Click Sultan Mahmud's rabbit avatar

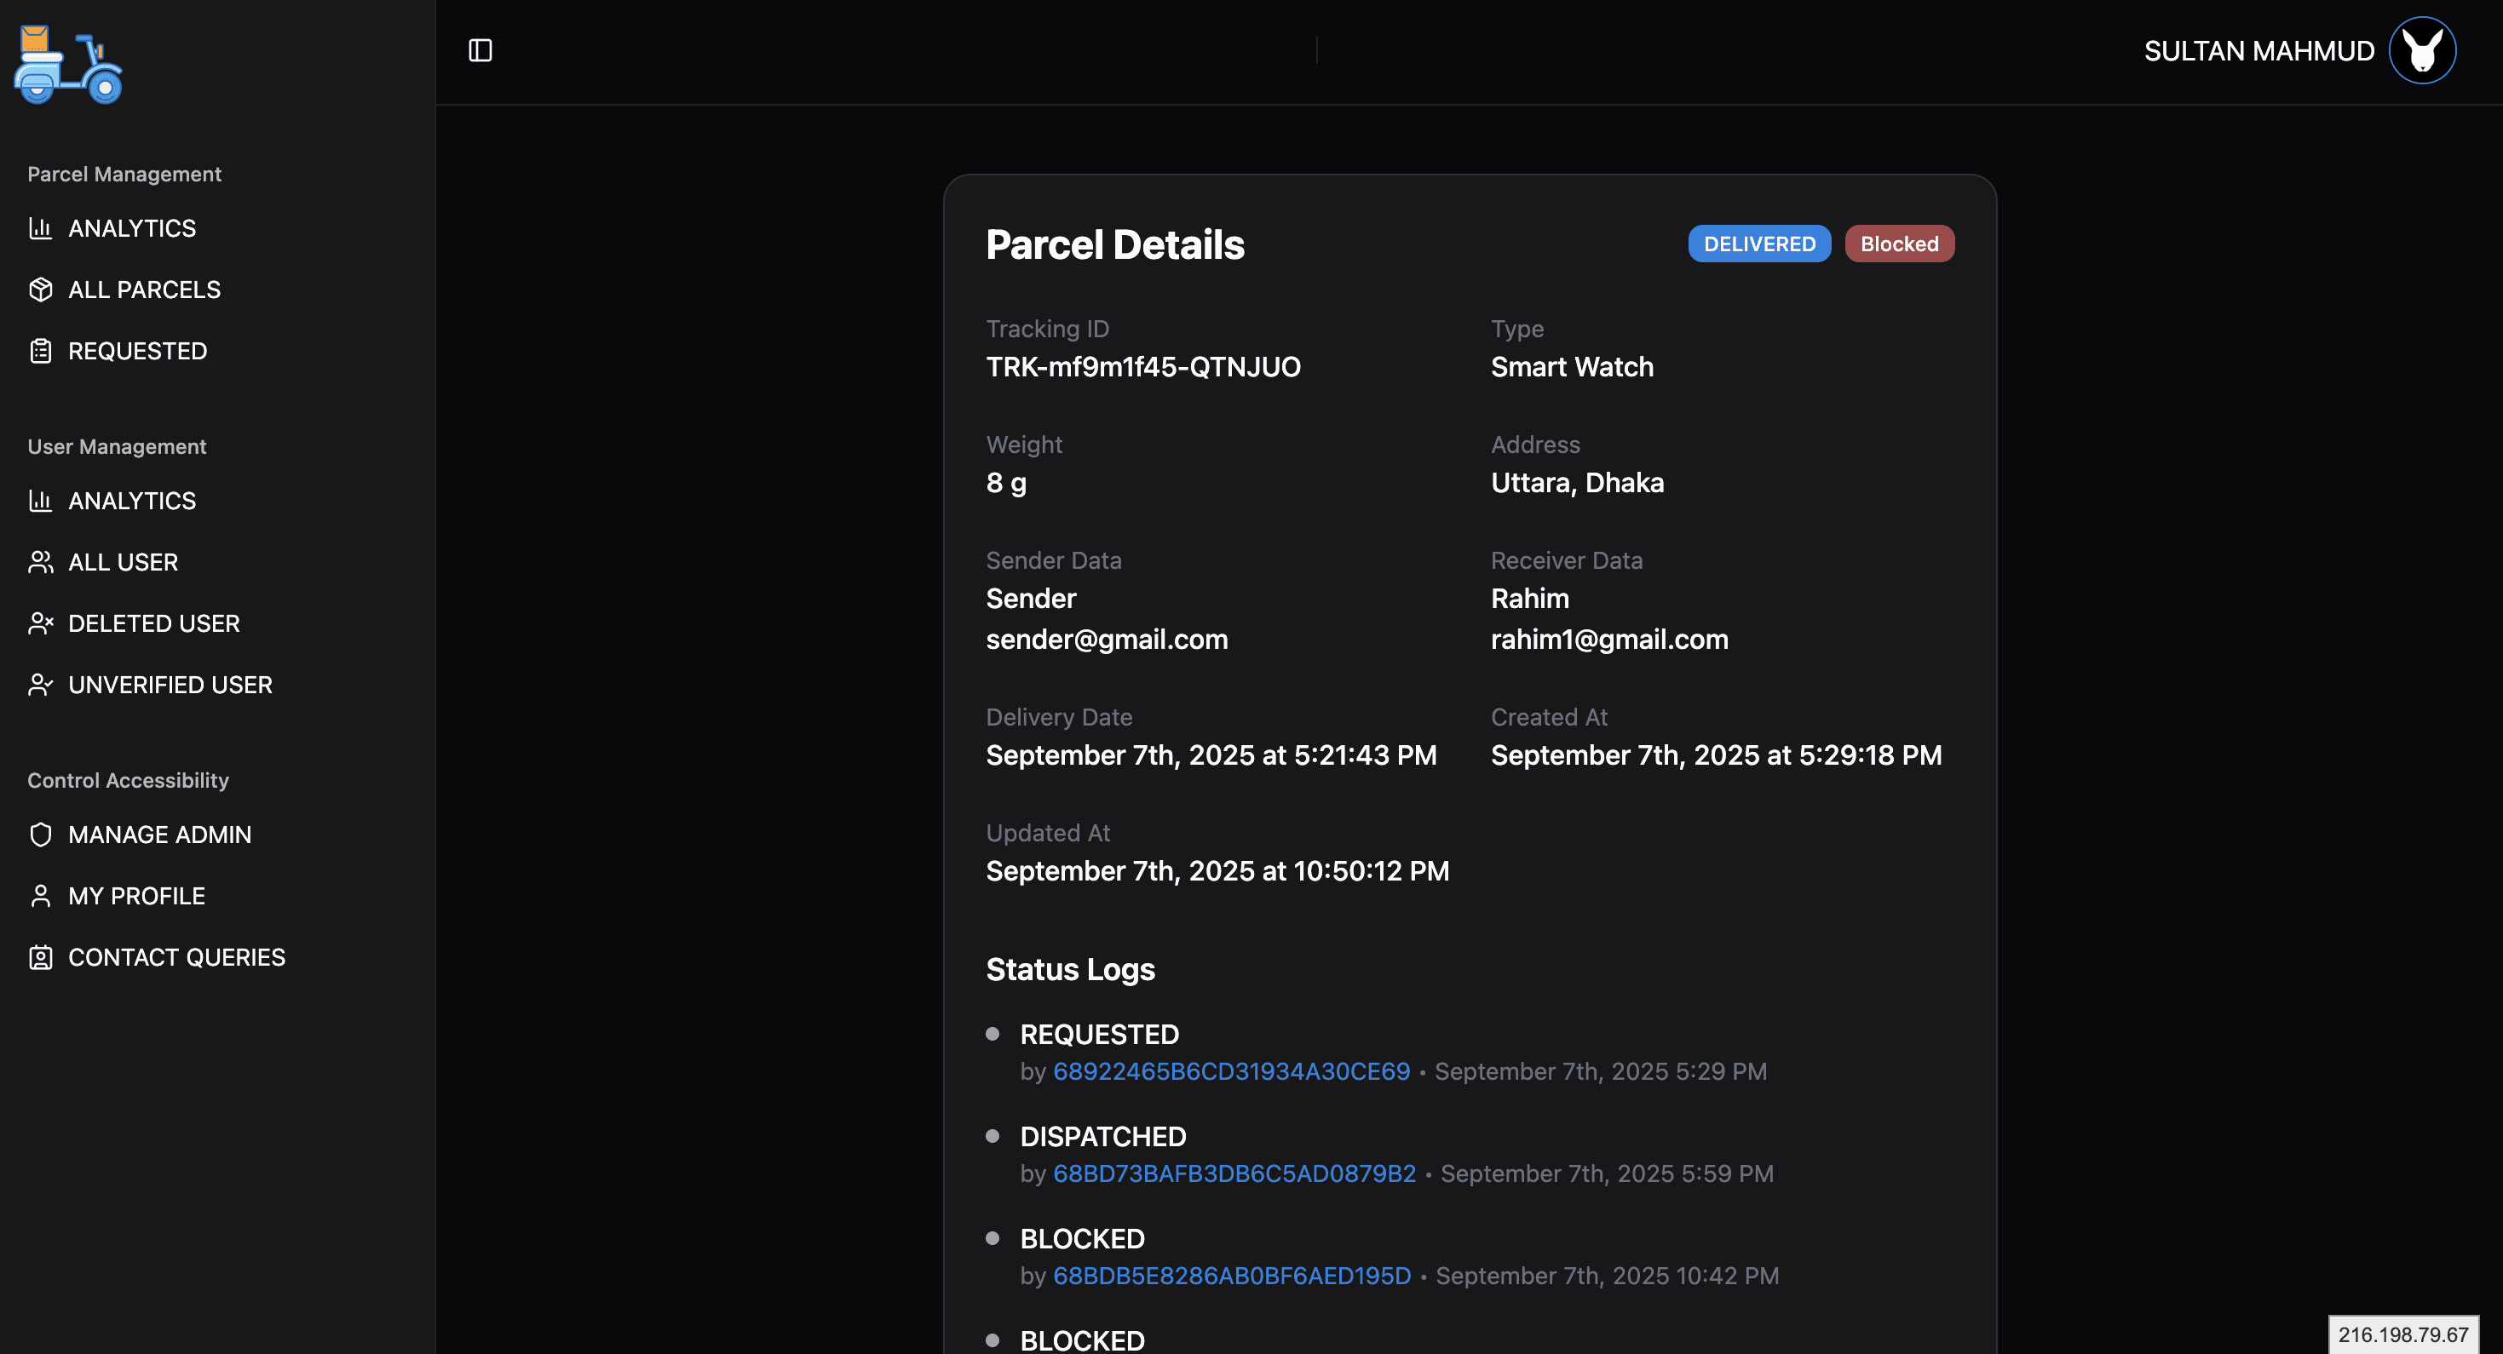click(x=2421, y=49)
